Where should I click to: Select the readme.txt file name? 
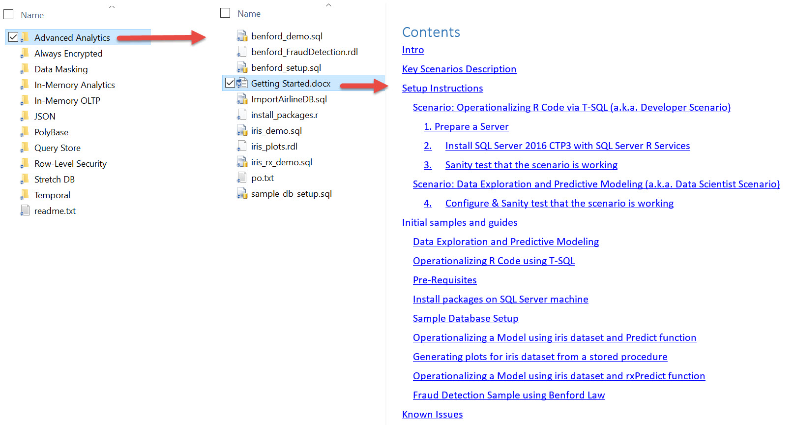55,211
